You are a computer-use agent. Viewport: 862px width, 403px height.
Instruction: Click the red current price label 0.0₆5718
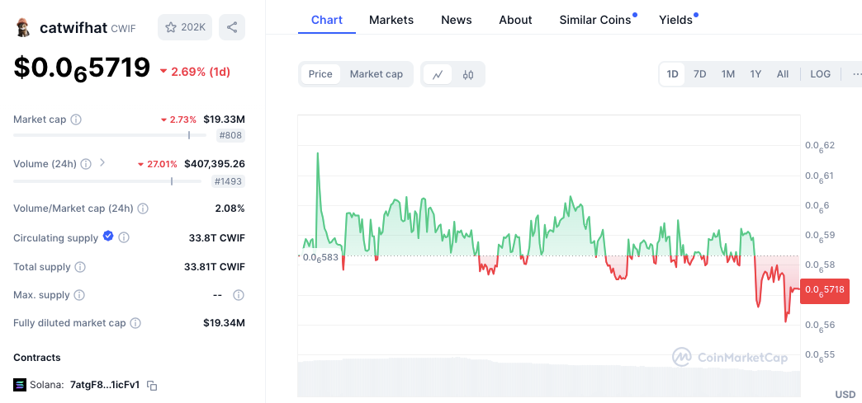click(825, 291)
